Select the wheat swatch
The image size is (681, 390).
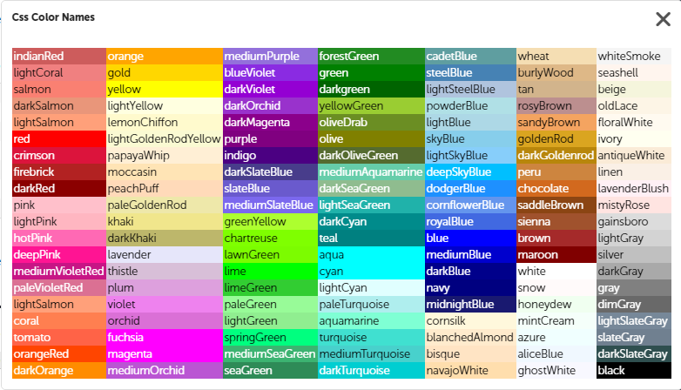point(556,57)
